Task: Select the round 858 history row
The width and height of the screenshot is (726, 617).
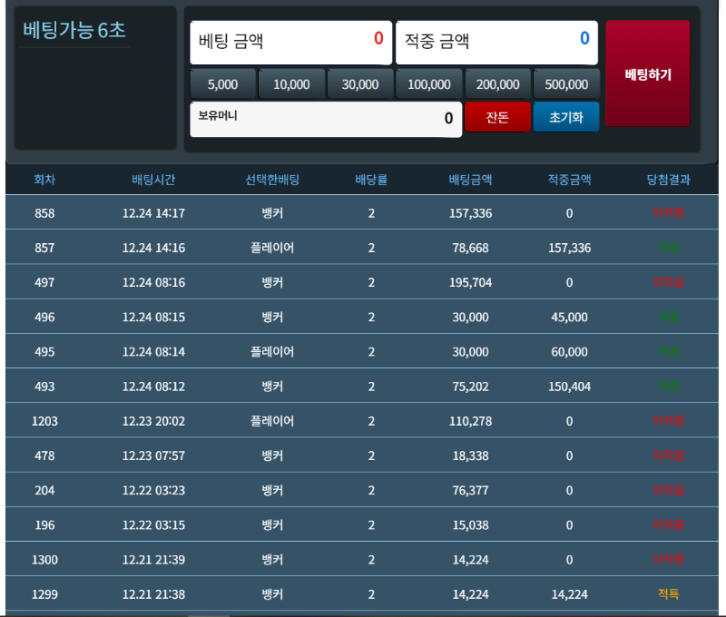Action: [x=363, y=213]
